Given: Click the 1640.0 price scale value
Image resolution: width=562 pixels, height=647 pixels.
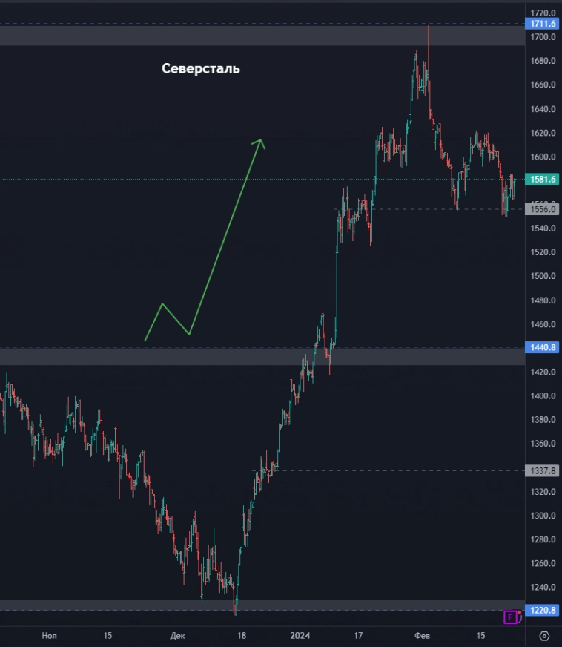Looking at the screenshot, I should (x=543, y=109).
